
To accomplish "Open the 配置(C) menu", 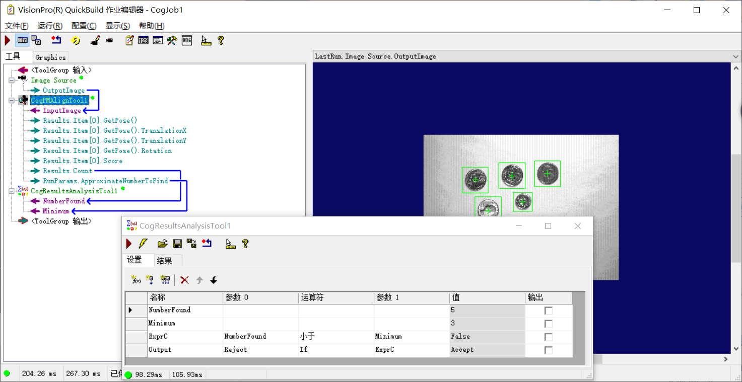I will click(84, 26).
